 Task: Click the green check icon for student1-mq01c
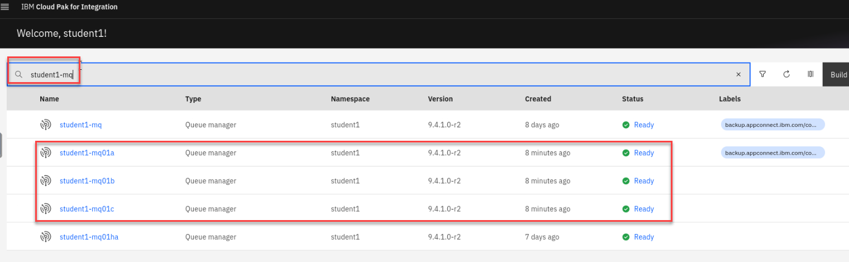click(626, 209)
